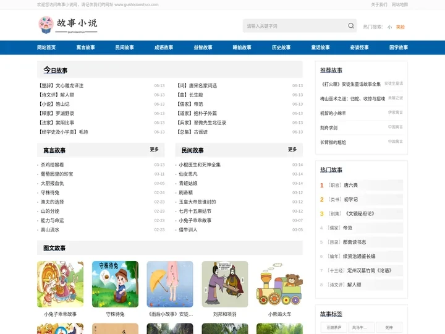Go to 成语故事 navigation item
This screenshot has height=334, width=445.
(164, 48)
